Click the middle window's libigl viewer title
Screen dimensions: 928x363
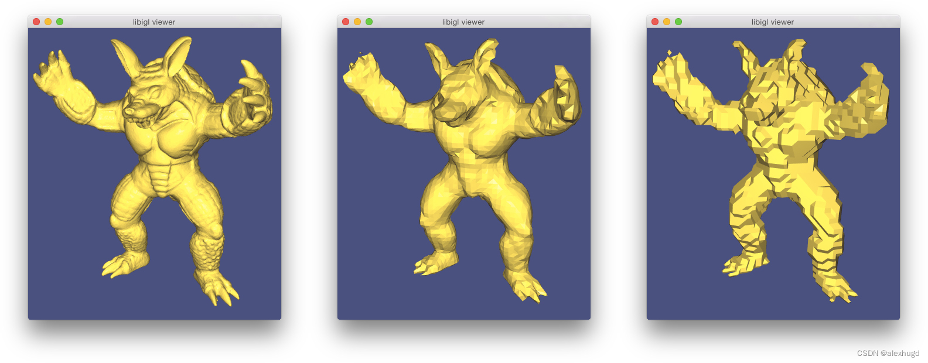pos(463,22)
